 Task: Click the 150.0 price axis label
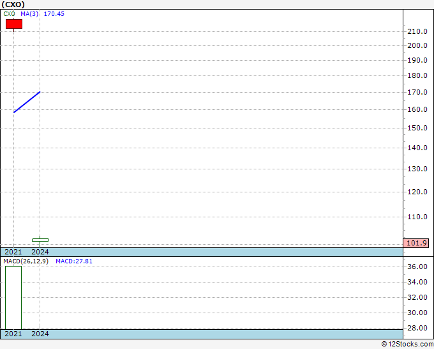pyautogui.click(x=417, y=128)
